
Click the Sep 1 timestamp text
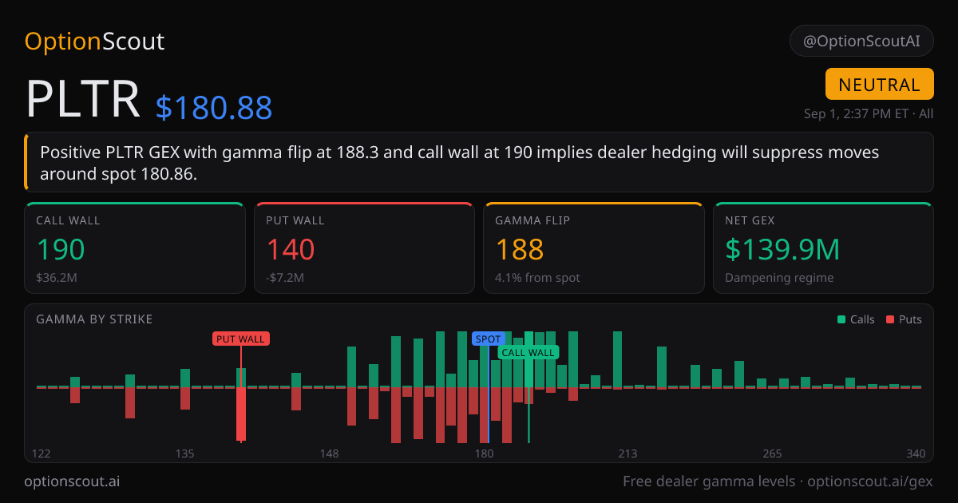point(869,113)
